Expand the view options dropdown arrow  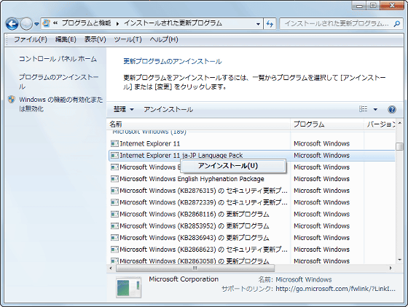point(375,109)
